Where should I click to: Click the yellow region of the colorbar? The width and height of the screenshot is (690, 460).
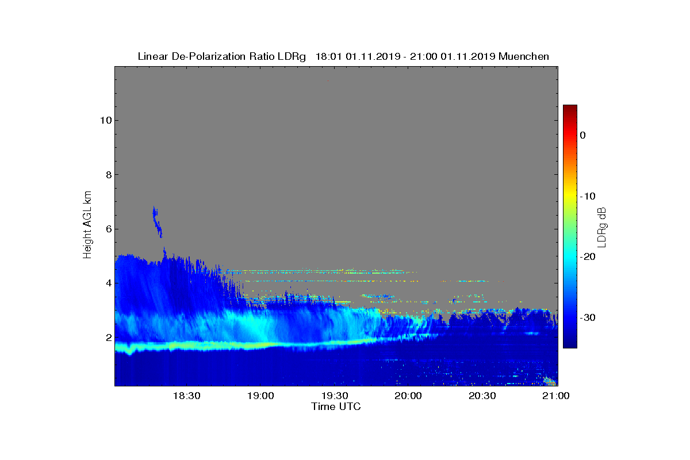pos(570,196)
